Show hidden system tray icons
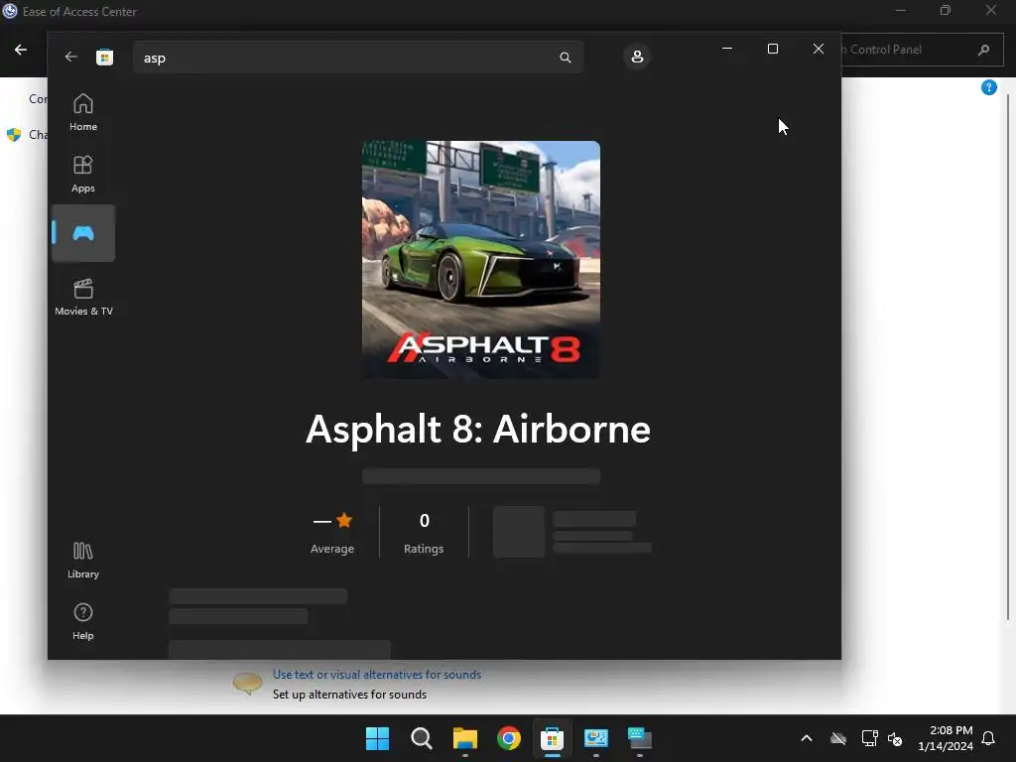Screen dimensions: 1016x762 click(x=807, y=738)
